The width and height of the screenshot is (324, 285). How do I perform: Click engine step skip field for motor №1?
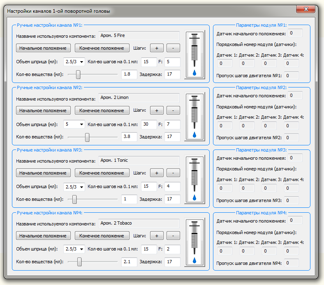[292, 76]
